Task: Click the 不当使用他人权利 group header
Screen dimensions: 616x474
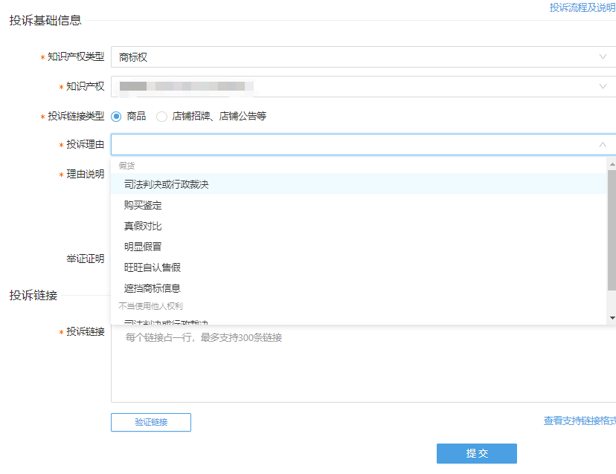Action: click(x=147, y=305)
